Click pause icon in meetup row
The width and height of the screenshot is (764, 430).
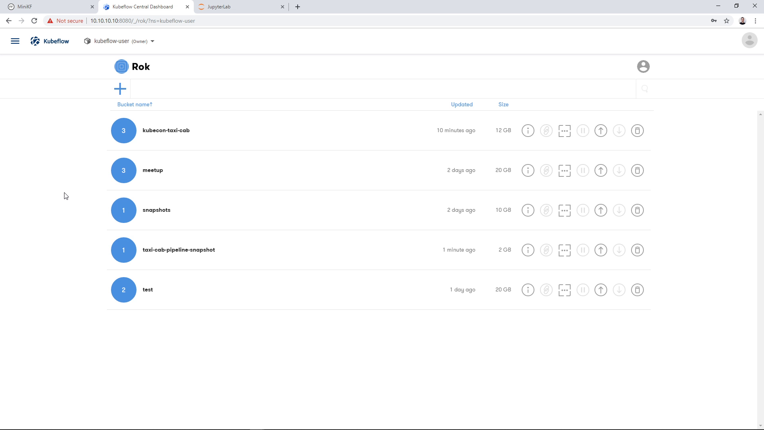[x=583, y=170]
